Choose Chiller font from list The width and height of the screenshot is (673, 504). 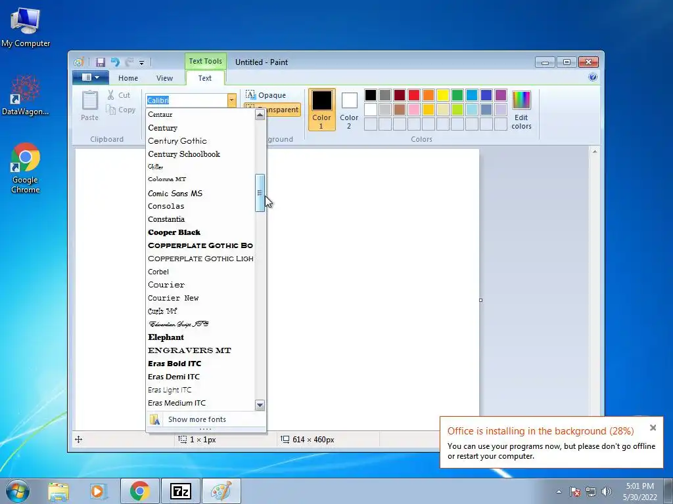pyautogui.click(x=200, y=167)
